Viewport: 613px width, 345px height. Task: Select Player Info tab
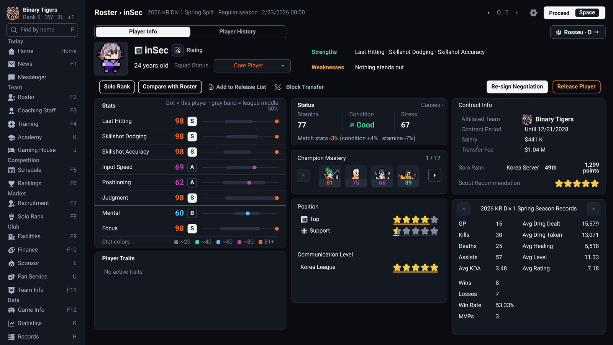coord(143,32)
